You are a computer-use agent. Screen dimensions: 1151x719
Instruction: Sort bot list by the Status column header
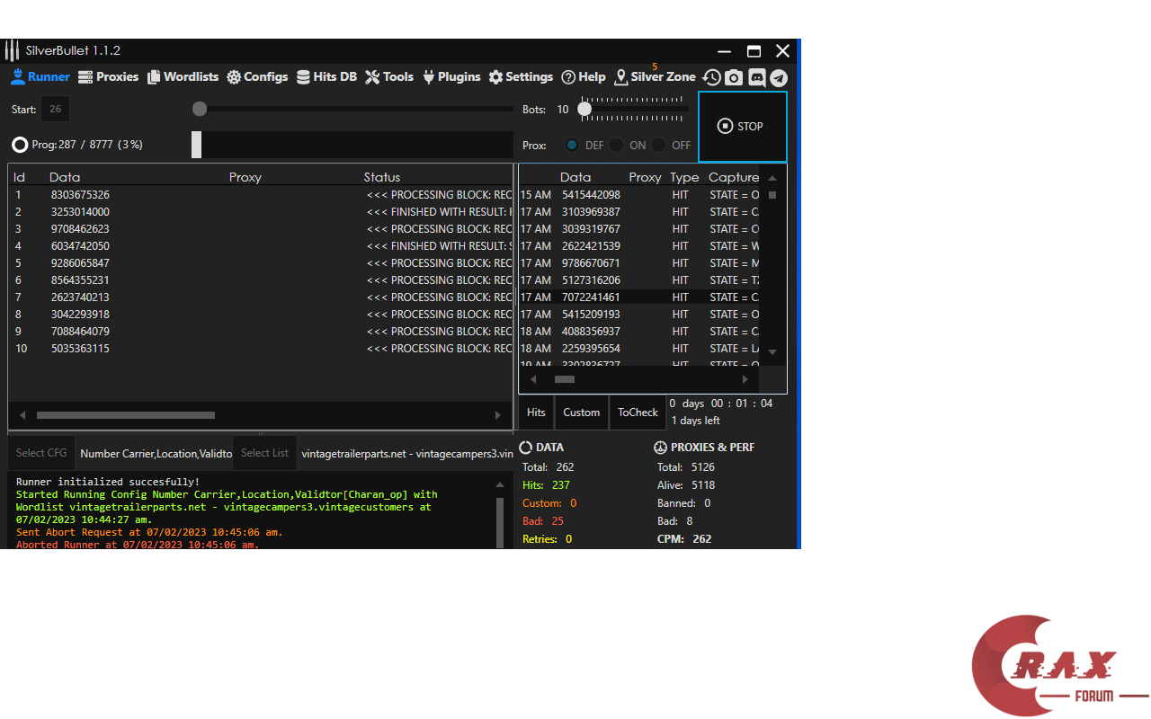(382, 177)
